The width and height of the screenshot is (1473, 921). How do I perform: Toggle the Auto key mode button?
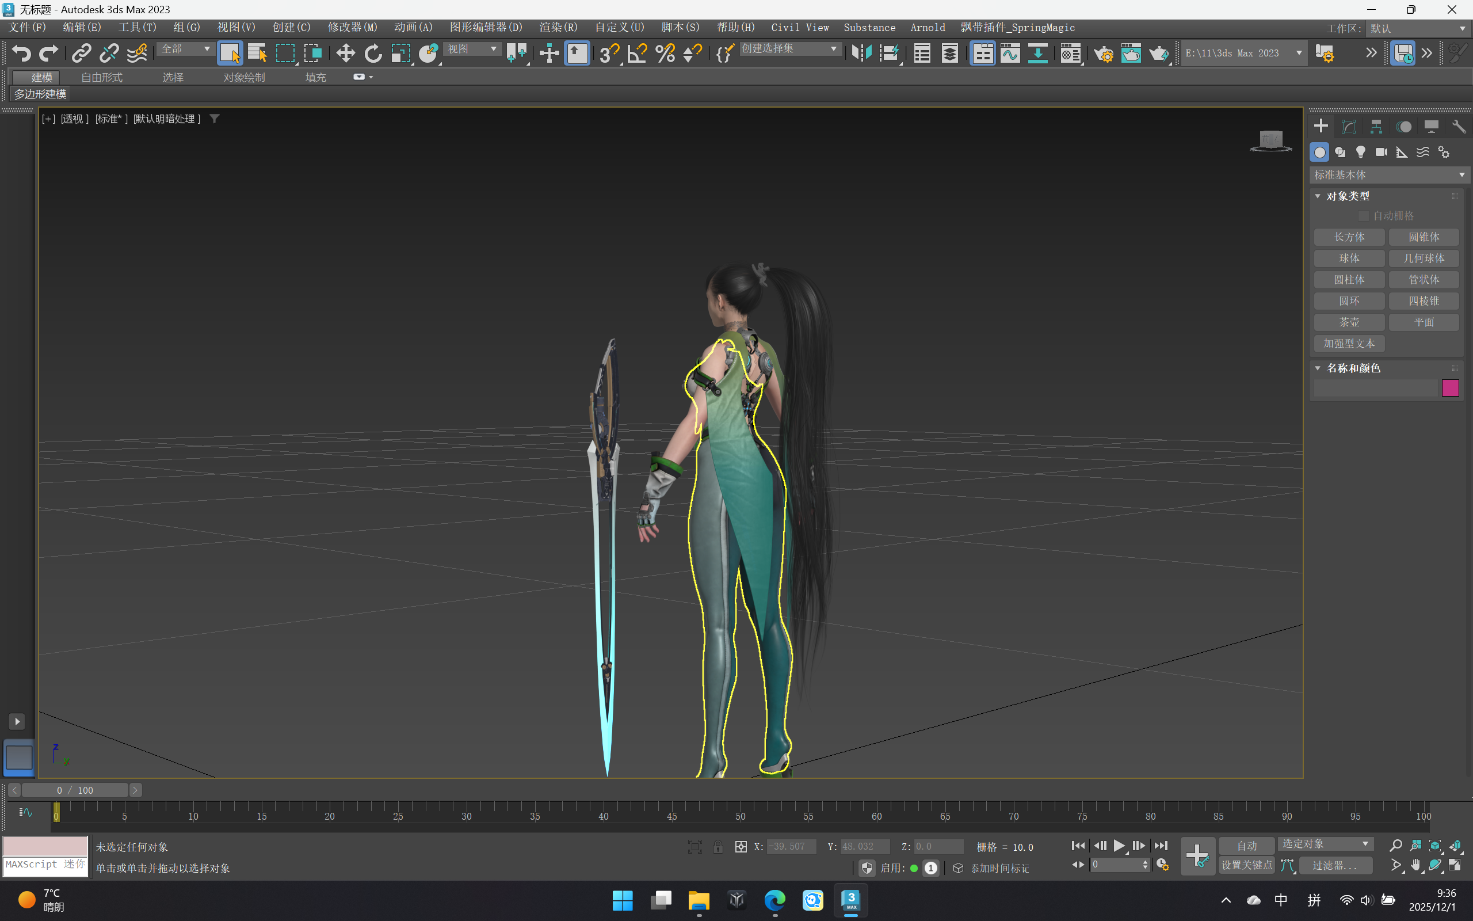[1246, 846]
